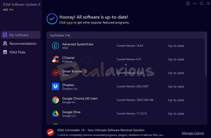The image size is (211, 138).
Task: Click the orange Pro edition label
Action: click(x=11, y=10)
